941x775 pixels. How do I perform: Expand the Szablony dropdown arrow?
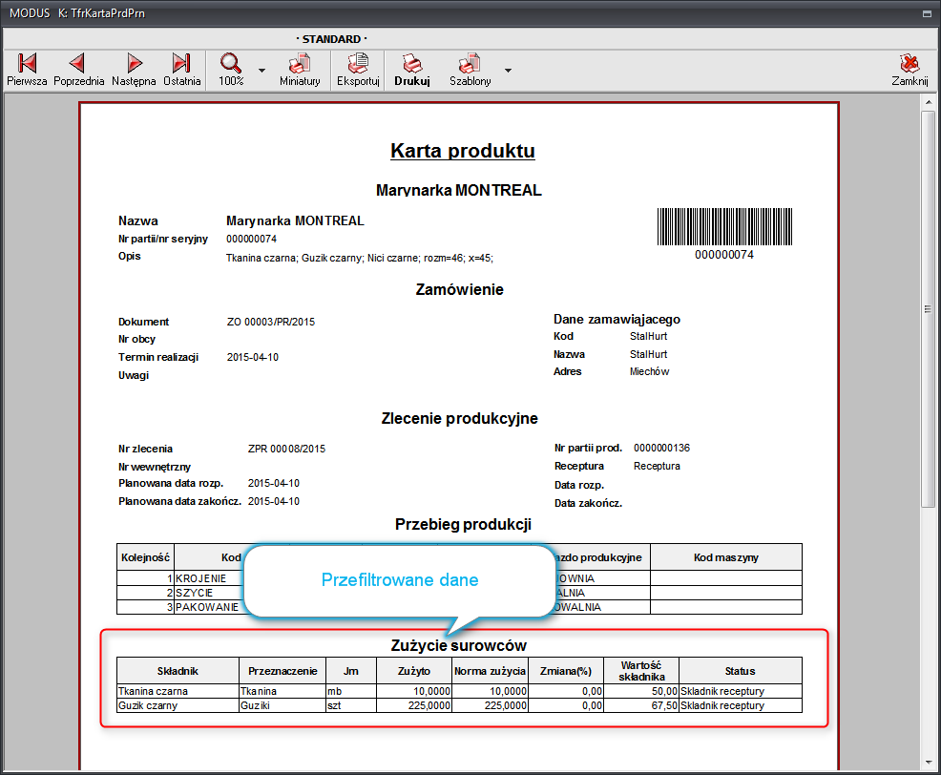pos(508,71)
